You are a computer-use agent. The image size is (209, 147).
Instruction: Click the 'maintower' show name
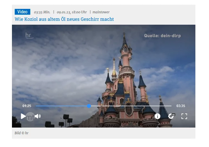coord(101,12)
